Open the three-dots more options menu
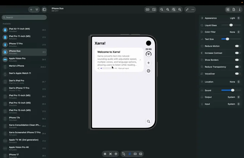 [193, 9]
